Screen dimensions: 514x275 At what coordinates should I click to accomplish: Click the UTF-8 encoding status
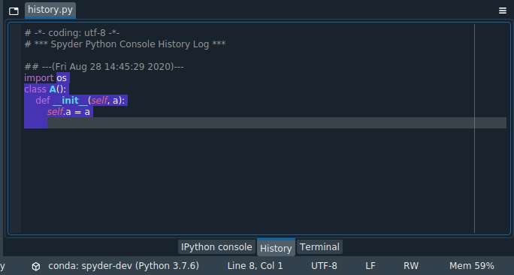point(324,265)
